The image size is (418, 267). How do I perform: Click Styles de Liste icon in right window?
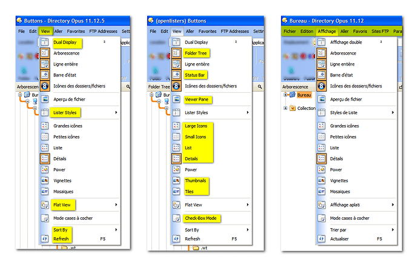(322, 112)
